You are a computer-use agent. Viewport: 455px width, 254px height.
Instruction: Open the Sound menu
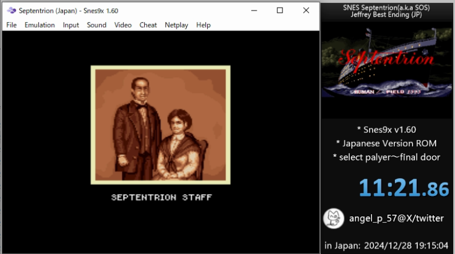(97, 25)
